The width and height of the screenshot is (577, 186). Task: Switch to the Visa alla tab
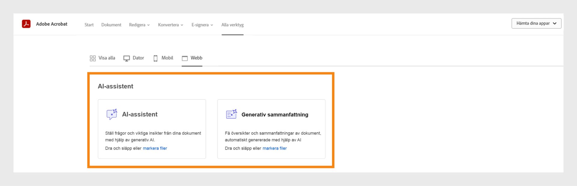(107, 58)
